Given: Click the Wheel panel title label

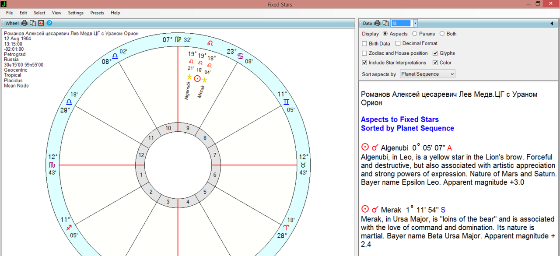Looking at the screenshot, I should point(12,24).
